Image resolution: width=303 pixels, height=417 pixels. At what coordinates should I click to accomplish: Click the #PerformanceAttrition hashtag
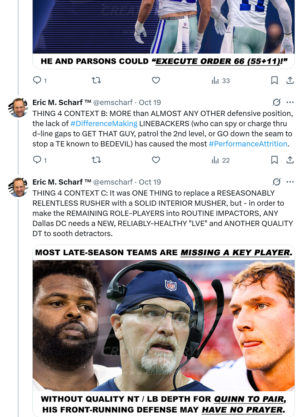248,144
